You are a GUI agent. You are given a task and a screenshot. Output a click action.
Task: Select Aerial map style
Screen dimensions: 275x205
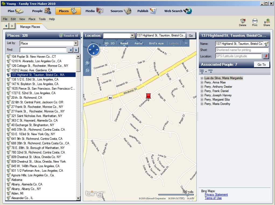139,43
